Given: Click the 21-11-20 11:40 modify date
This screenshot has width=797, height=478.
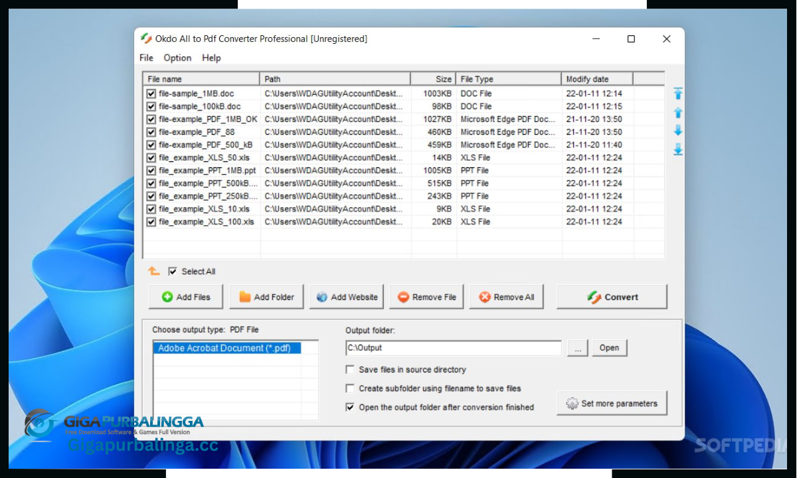Looking at the screenshot, I should [x=594, y=145].
